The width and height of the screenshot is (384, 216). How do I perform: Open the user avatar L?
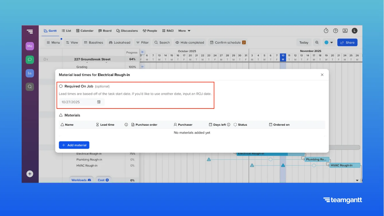[x=354, y=31]
